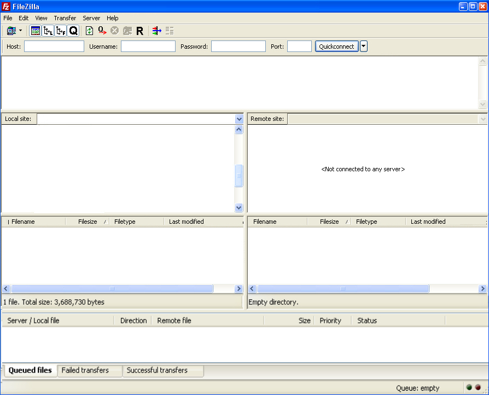489x395 pixels.
Task: Sort local files by Filesize column
Action: point(88,222)
